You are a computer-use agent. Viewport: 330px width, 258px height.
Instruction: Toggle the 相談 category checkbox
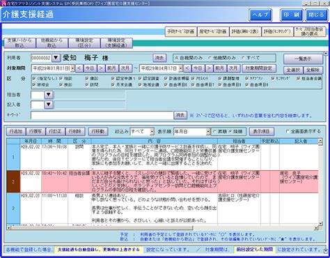click(61, 79)
